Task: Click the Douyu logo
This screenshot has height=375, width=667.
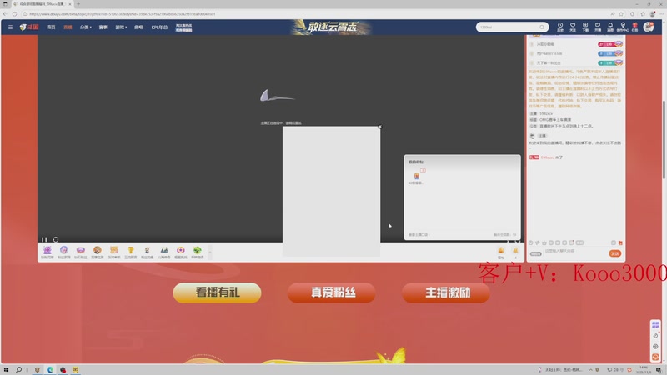Action: coord(29,27)
